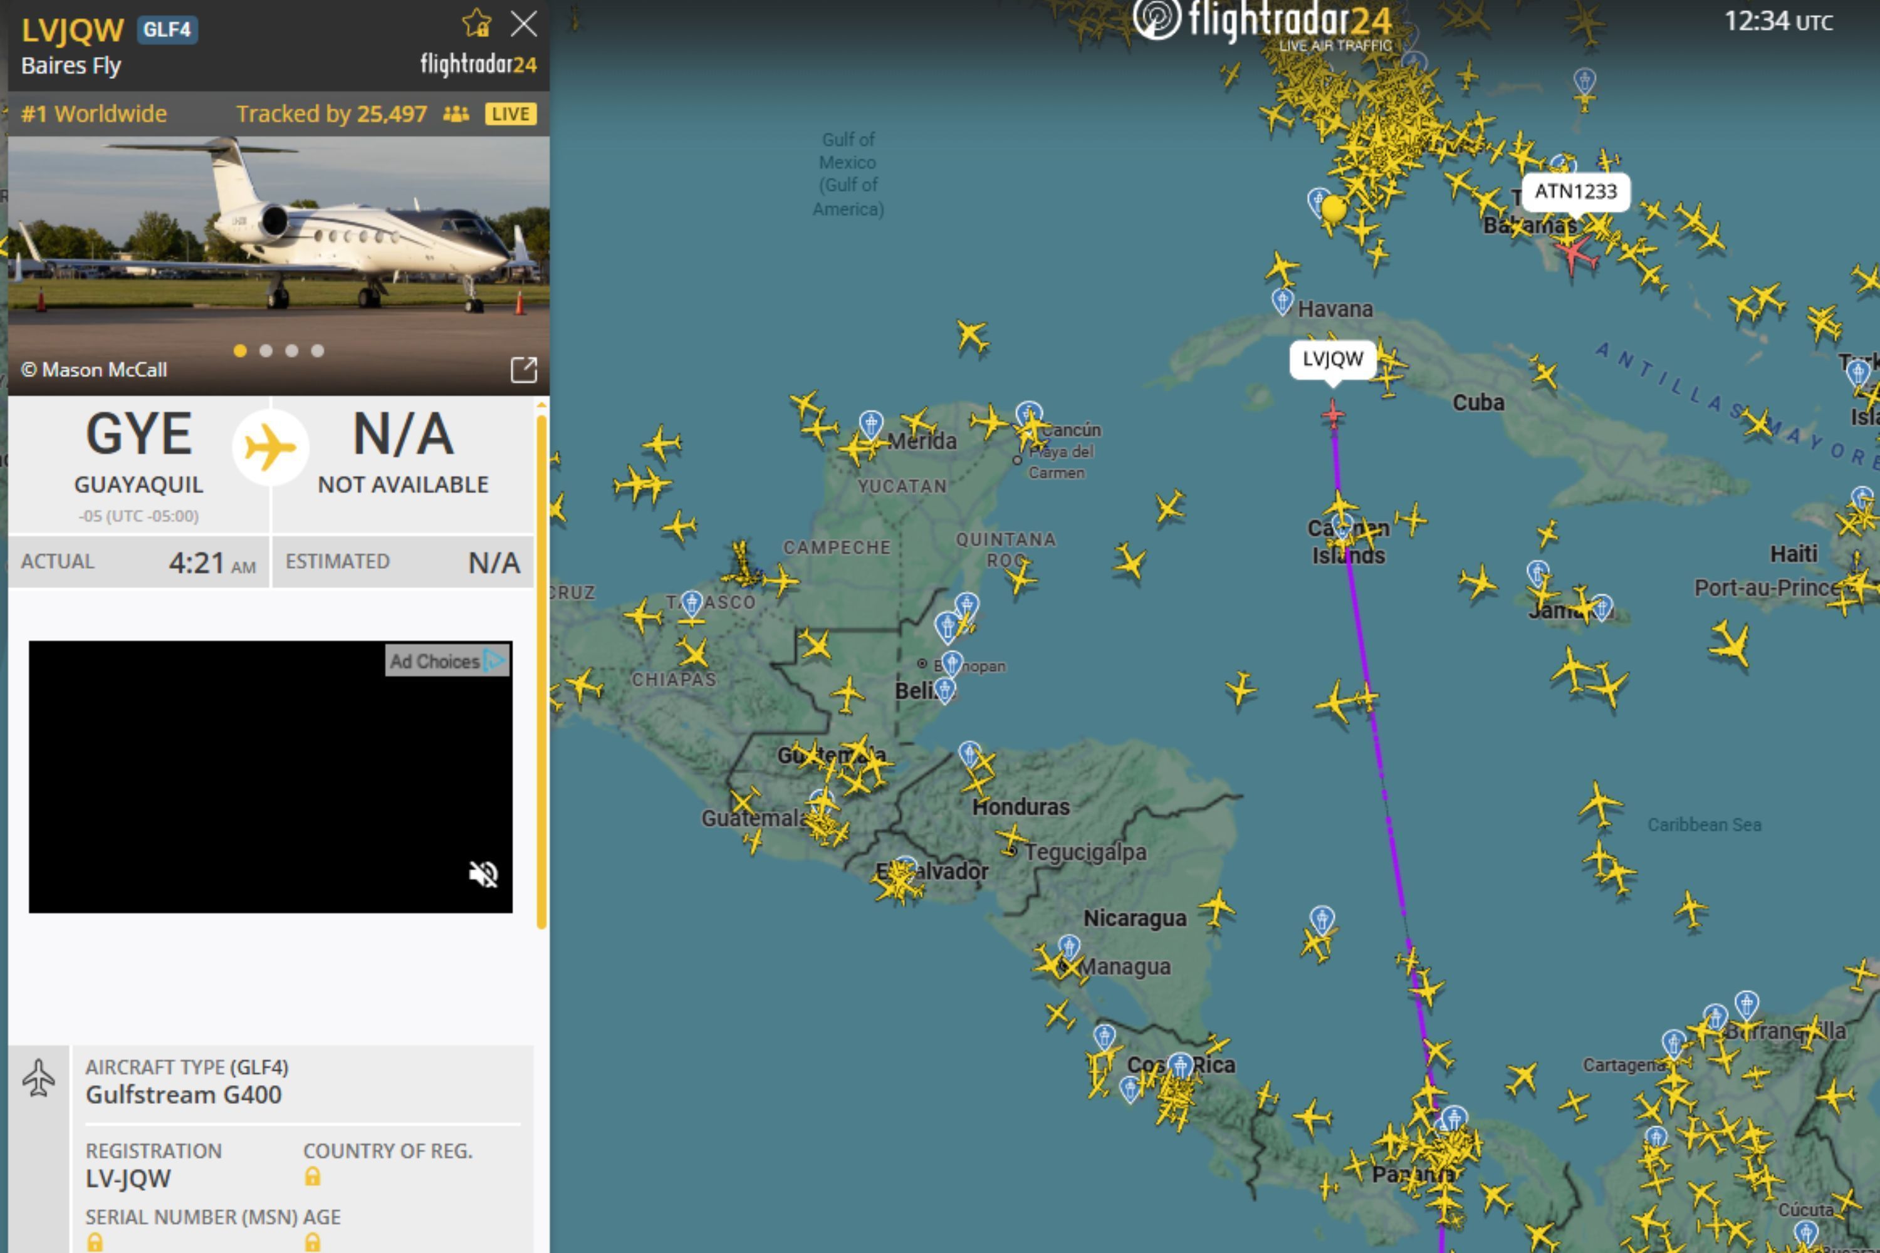Select the LVJQW callsign map label

(x=1332, y=359)
